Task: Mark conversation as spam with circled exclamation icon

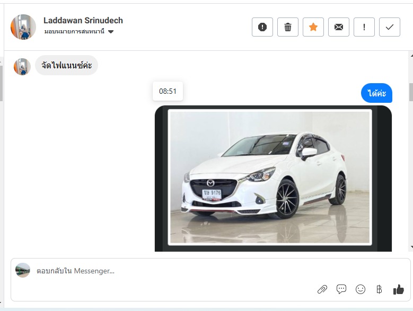Action: pos(262,27)
